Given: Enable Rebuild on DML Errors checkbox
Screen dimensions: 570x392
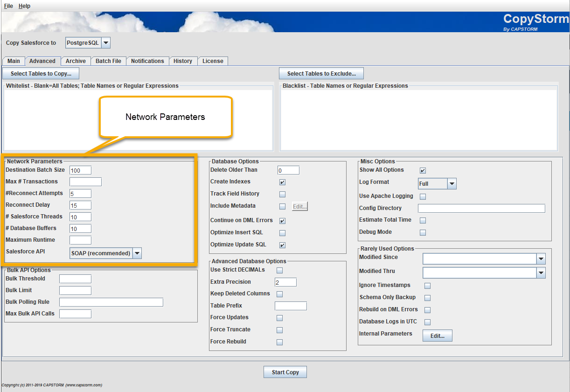Looking at the screenshot, I should tap(427, 310).
